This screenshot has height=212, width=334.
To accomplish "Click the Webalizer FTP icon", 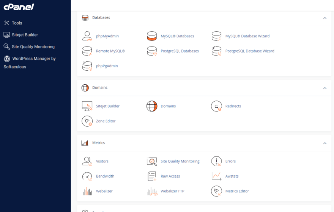I will (152, 191).
